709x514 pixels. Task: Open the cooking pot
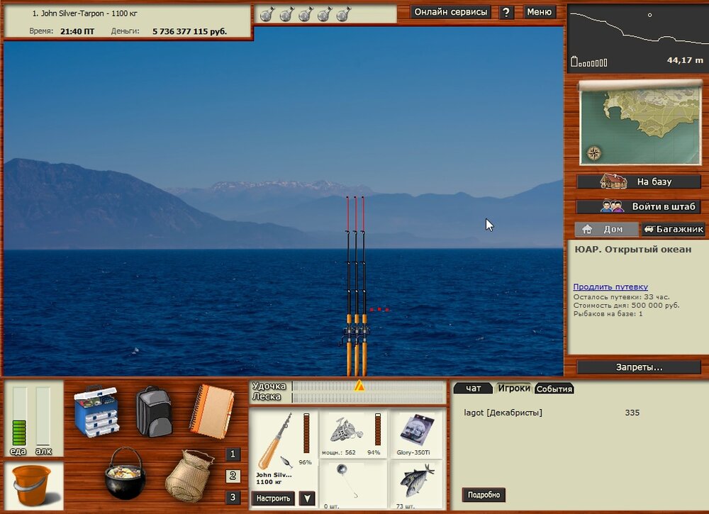(125, 474)
